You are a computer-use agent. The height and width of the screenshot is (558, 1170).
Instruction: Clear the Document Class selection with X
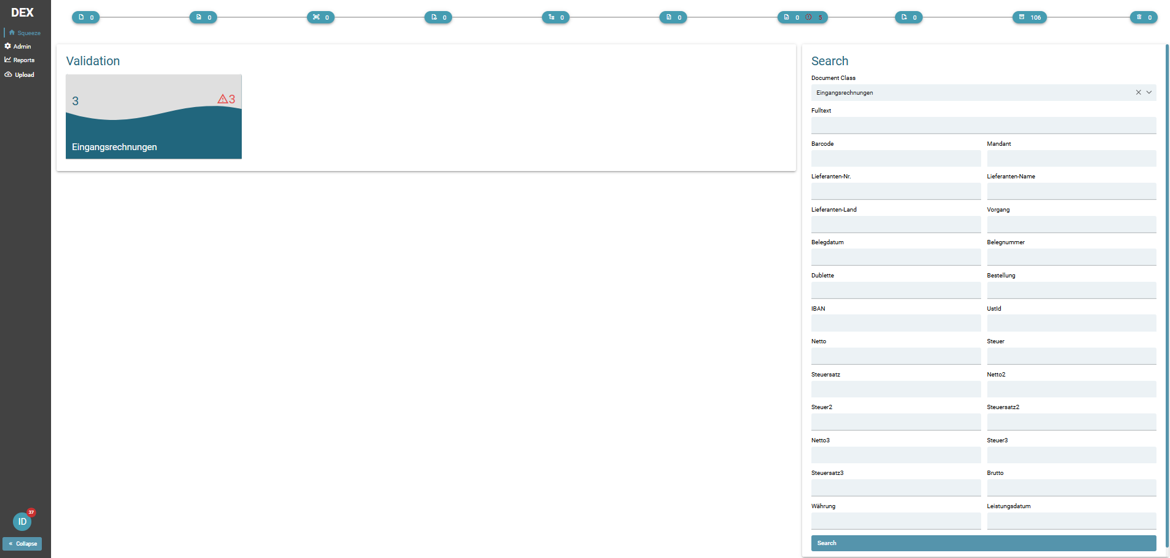(1138, 92)
